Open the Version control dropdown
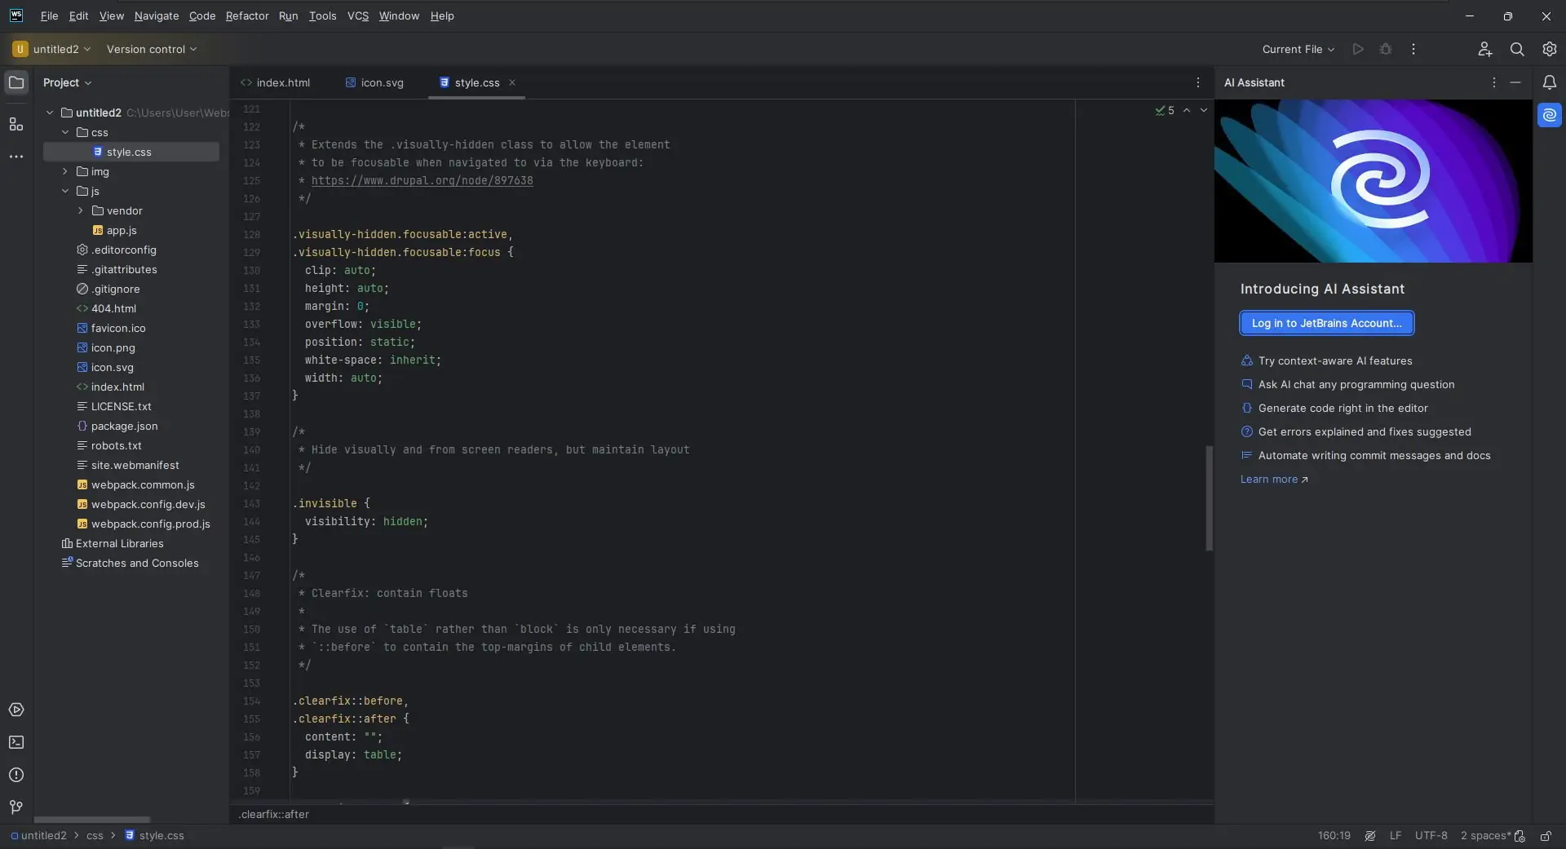 tap(152, 49)
